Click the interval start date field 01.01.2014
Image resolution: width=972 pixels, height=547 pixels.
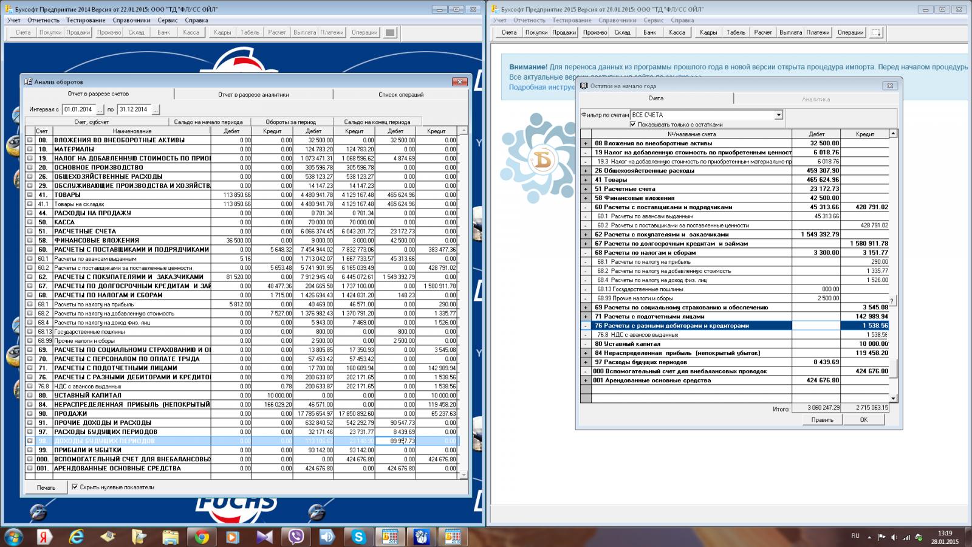tap(78, 109)
